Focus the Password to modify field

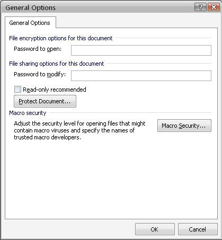click(x=141, y=76)
